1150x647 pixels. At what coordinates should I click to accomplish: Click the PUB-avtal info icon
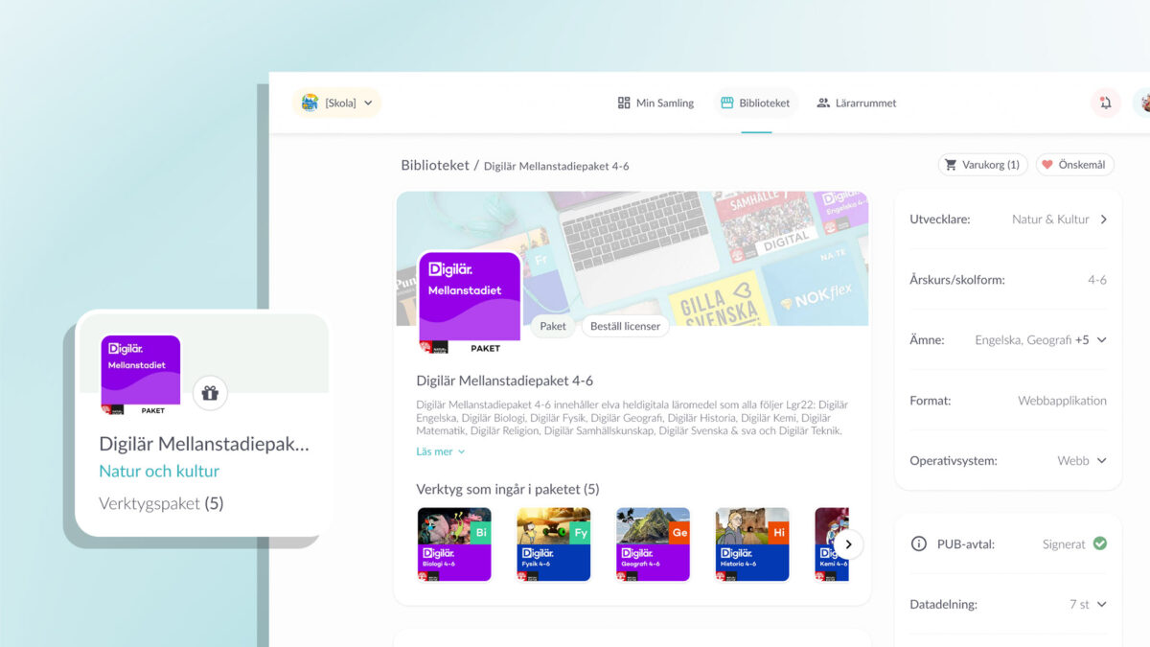tap(918, 543)
